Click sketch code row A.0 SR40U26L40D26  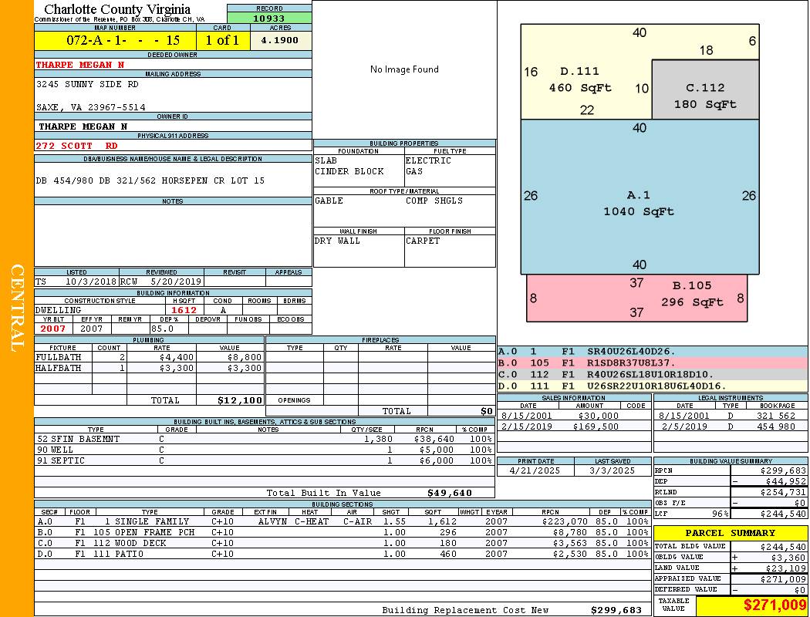(653, 352)
